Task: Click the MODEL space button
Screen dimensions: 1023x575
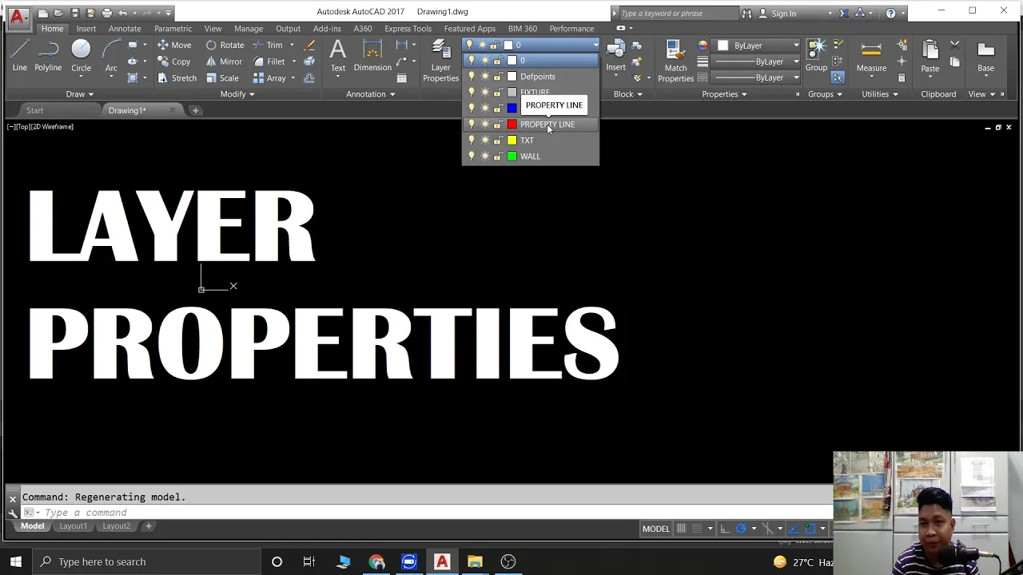Action: coord(655,529)
